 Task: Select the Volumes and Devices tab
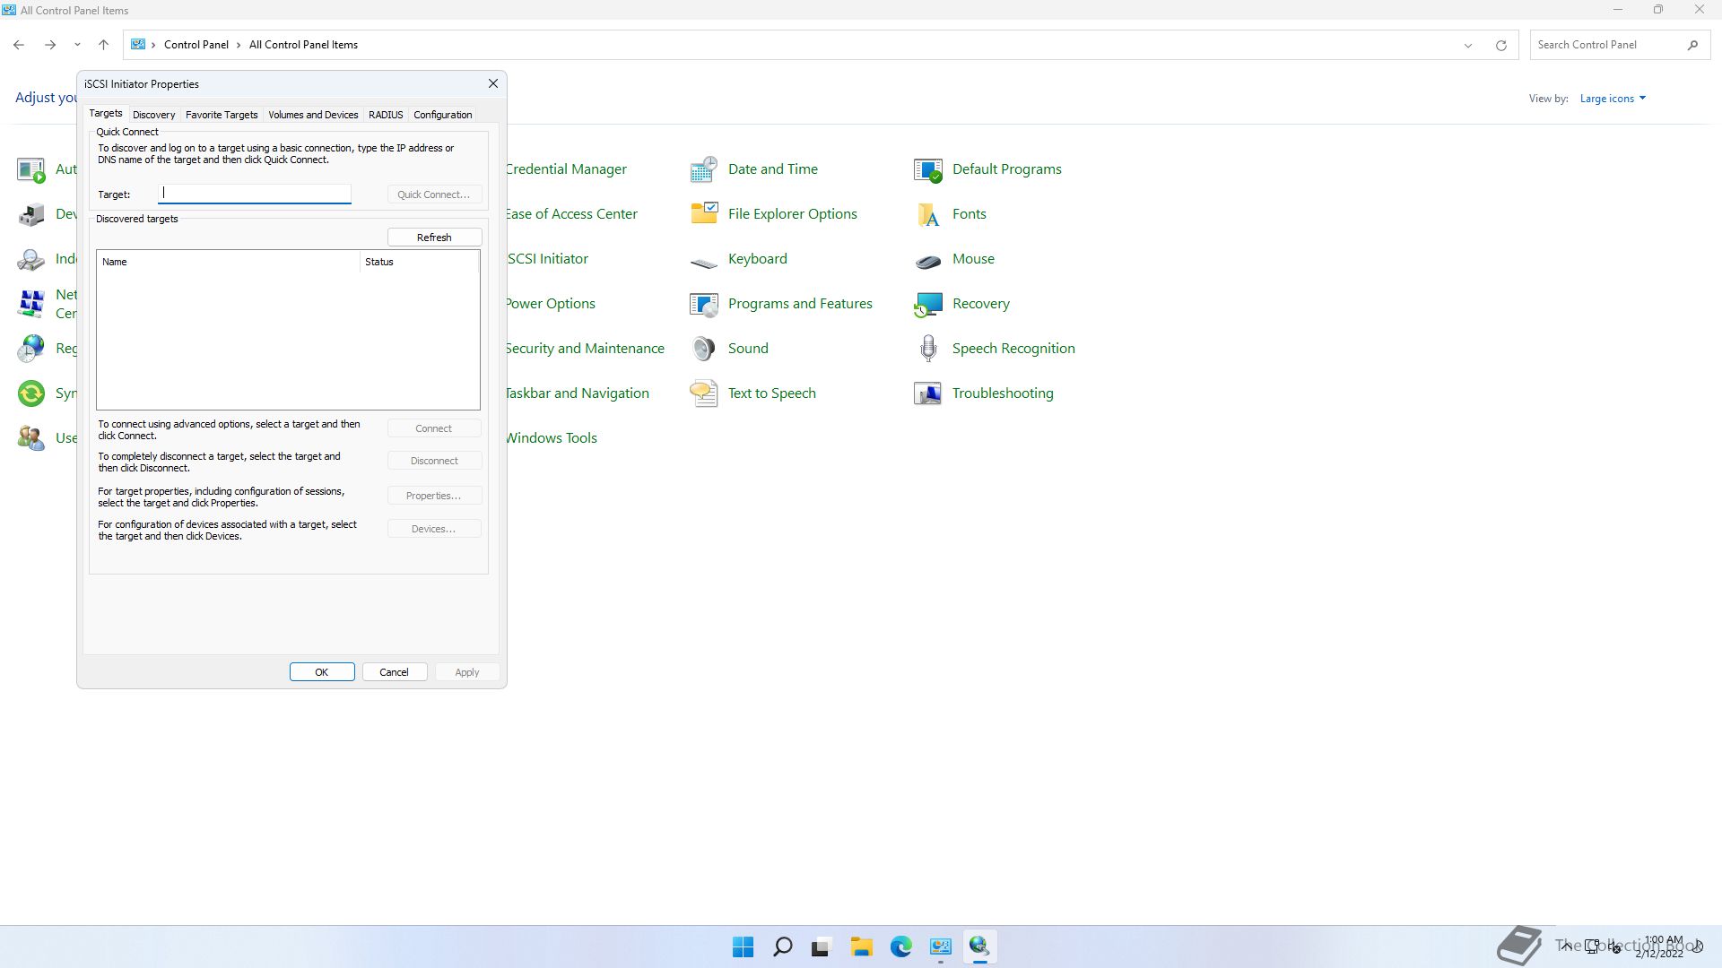tap(313, 115)
